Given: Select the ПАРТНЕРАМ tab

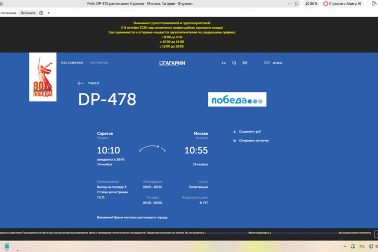Looking at the screenshot, I should [99, 63].
